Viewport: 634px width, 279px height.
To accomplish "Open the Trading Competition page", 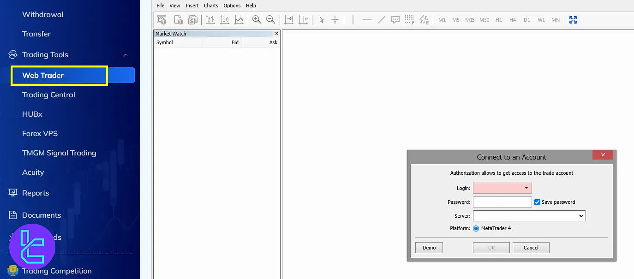I will click(57, 271).
